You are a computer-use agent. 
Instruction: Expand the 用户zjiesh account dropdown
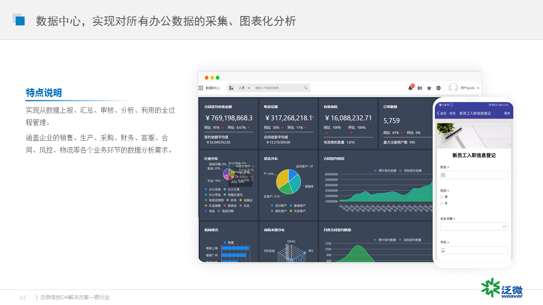click(x=470, y=88)
